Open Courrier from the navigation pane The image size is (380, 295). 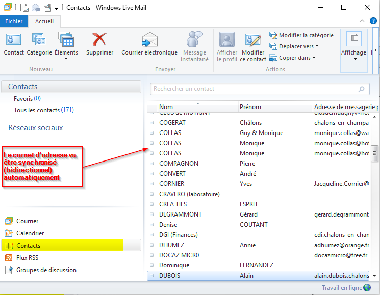(x=27, y=221)
